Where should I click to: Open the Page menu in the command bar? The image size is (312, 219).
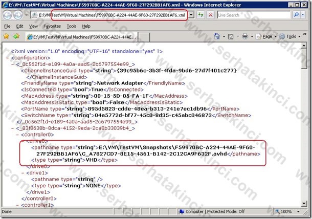(266, 37)
